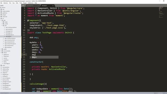Click the node_modules folder icon
This screenshot has width=167, height=94.
coord(1,11)
